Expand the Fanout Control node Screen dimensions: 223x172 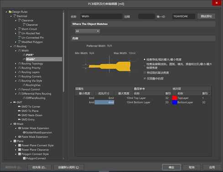tap(16, 89)
